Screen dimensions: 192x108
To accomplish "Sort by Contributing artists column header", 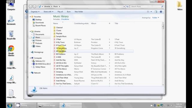I will (x=81, y=23).
